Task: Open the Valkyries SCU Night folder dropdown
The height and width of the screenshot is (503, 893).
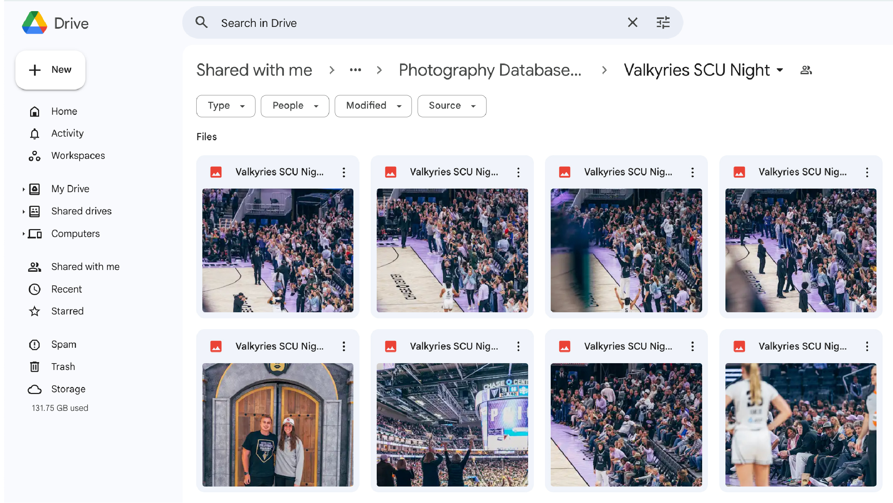Action: coord(780,71)
